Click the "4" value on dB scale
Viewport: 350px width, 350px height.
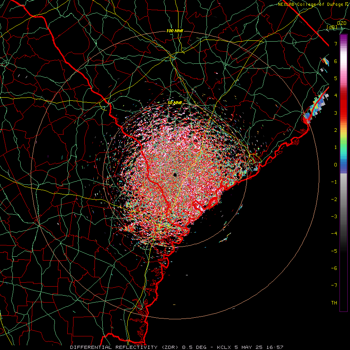coord(336,96)
